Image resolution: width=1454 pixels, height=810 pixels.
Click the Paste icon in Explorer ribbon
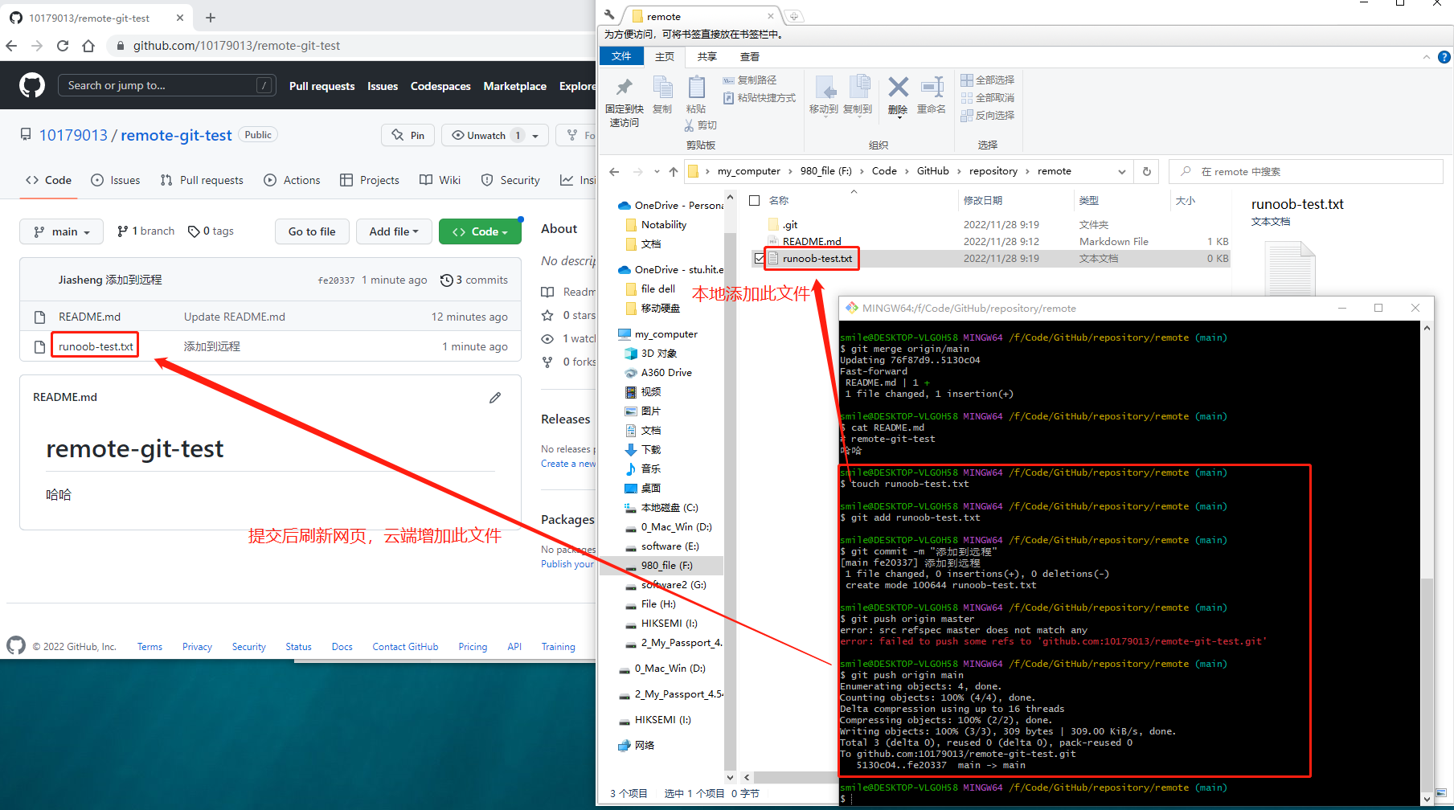point(696,95)
